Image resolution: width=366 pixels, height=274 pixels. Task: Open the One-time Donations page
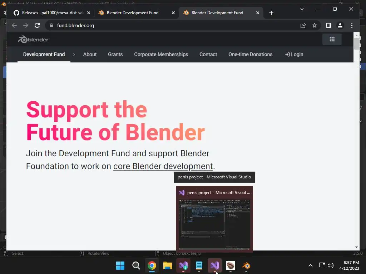pos(251,54)
